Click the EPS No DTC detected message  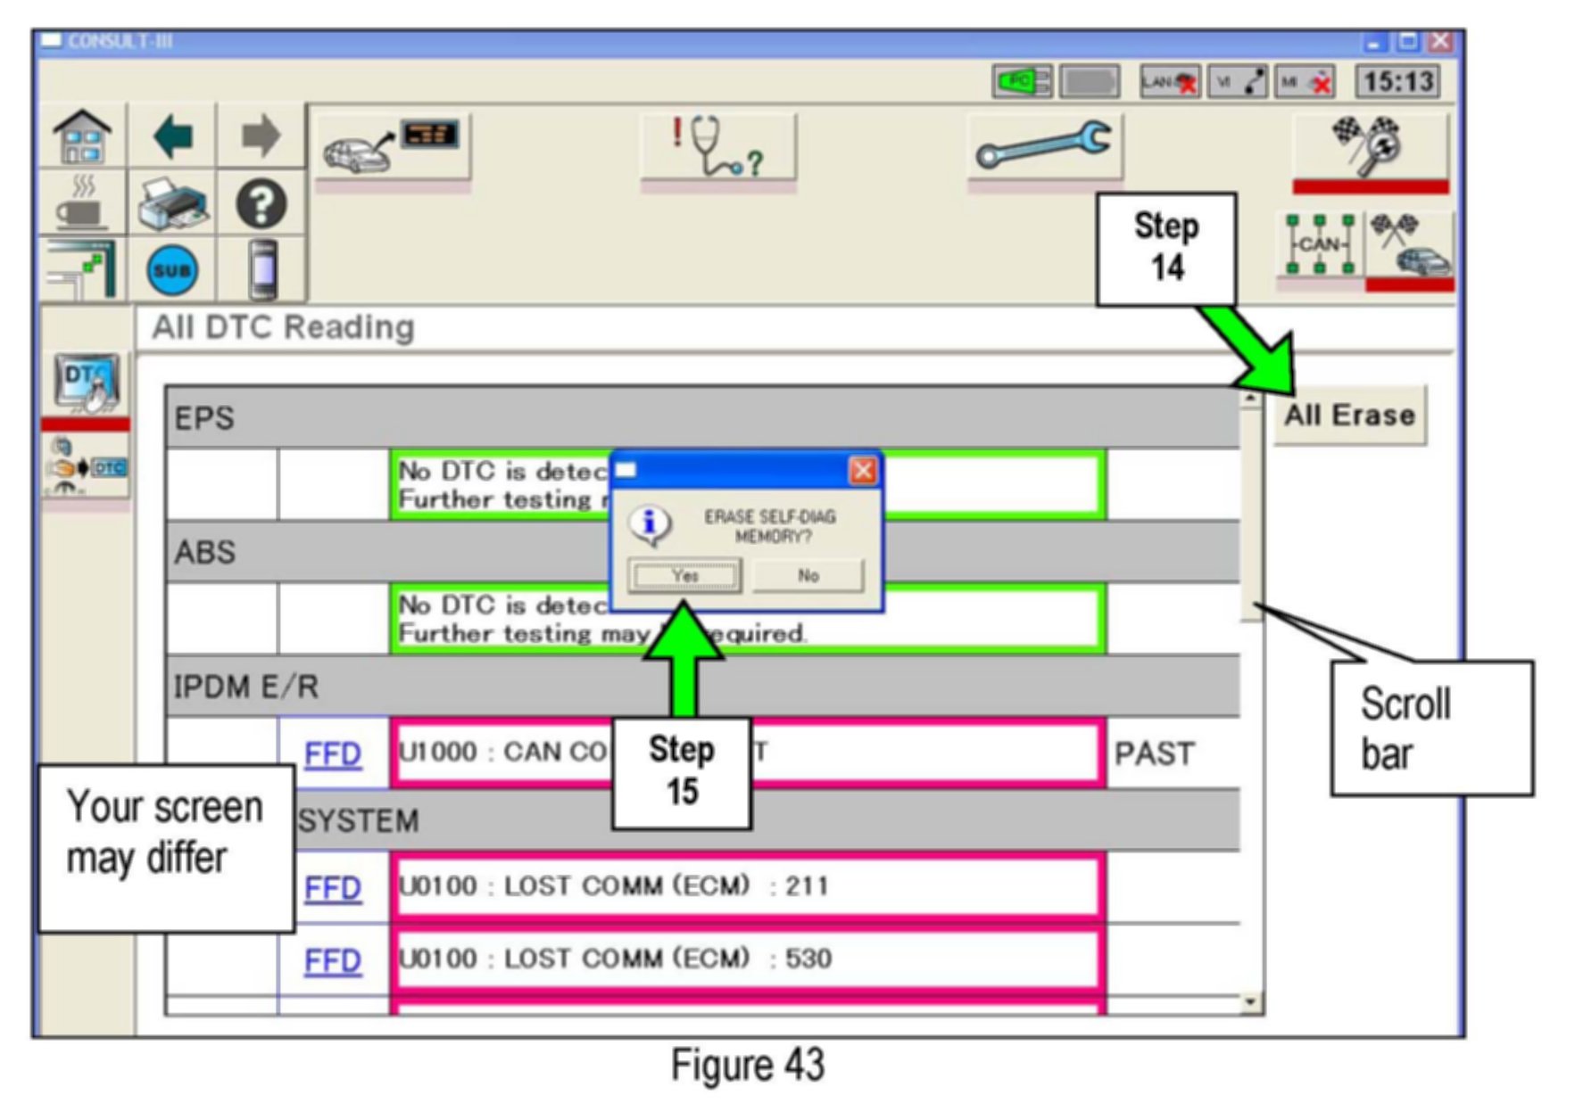(748, 484)
